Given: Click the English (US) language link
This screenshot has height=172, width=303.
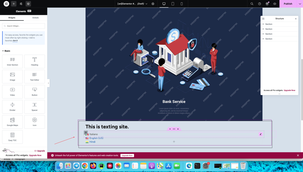Looking at the screenshot, I should (x=96, y=138).
